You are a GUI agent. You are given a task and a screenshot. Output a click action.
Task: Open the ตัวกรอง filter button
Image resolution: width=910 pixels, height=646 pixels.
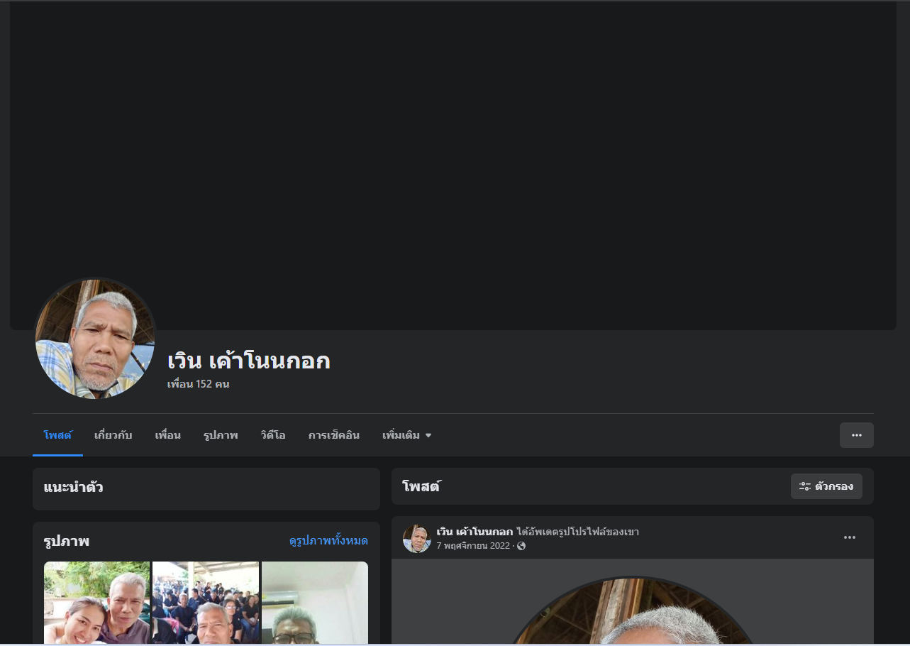826,486
